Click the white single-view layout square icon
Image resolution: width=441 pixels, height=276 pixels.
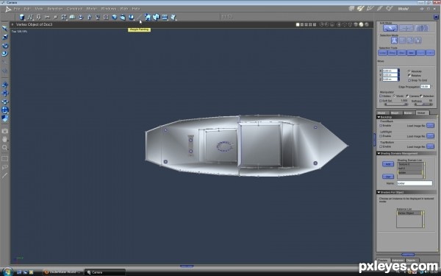(x=298, y=25)
